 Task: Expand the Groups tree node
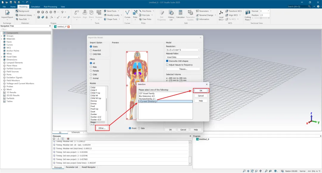tap(2, 36)
